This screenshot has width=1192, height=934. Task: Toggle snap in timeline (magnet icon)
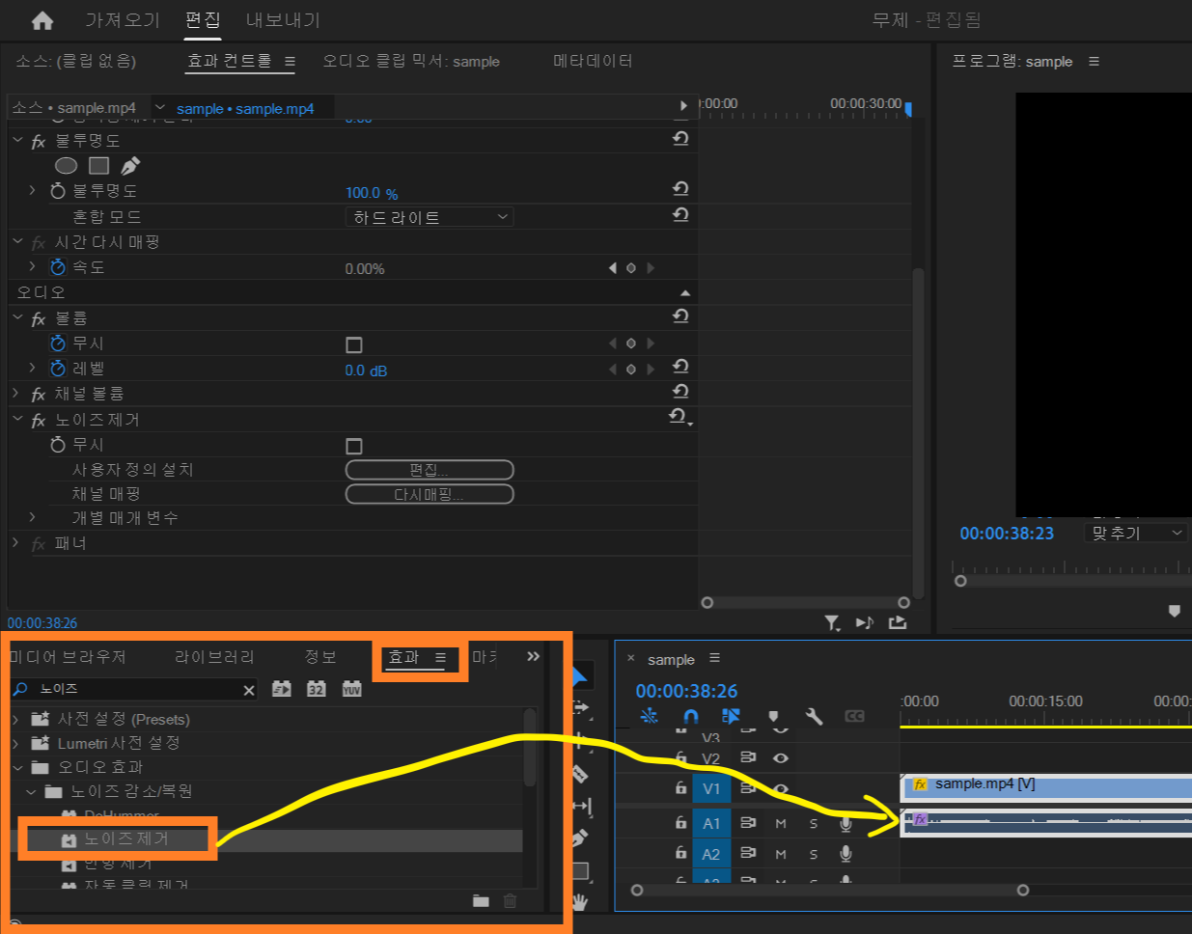click(x=690, y=716)
